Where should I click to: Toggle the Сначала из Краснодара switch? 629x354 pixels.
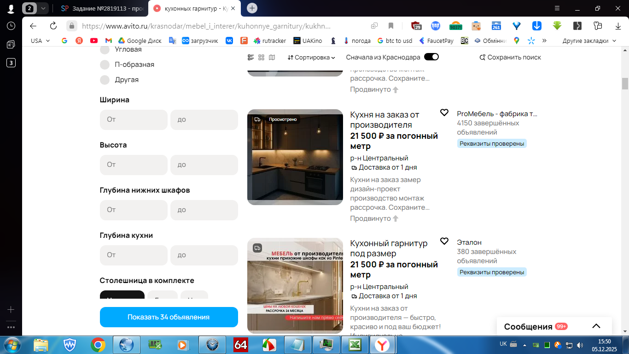click(431, 57)
